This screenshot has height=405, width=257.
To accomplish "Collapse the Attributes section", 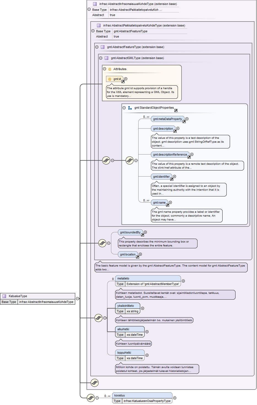I will click(104, 69).
